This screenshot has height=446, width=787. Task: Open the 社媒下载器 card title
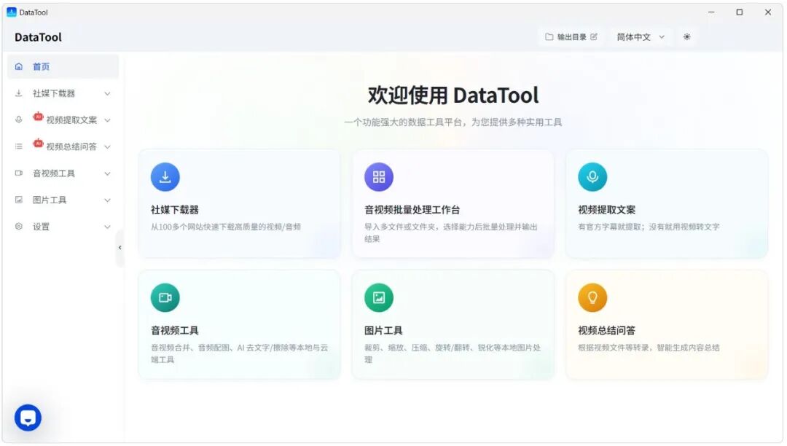(175, 210)
